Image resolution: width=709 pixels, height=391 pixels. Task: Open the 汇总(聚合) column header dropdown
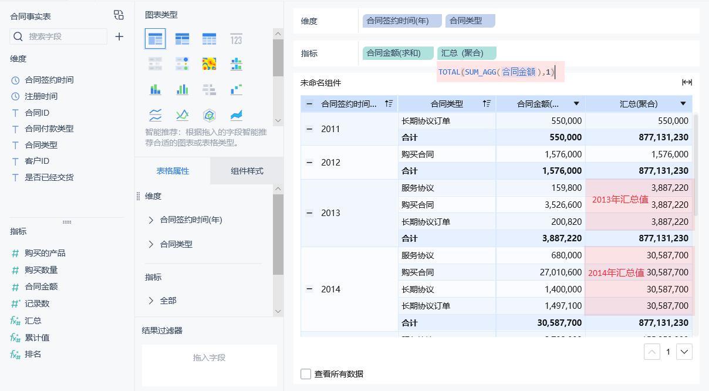[683, 104]
